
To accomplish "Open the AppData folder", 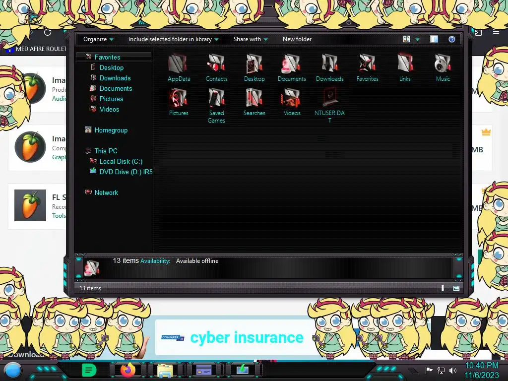I will point(179,67).
